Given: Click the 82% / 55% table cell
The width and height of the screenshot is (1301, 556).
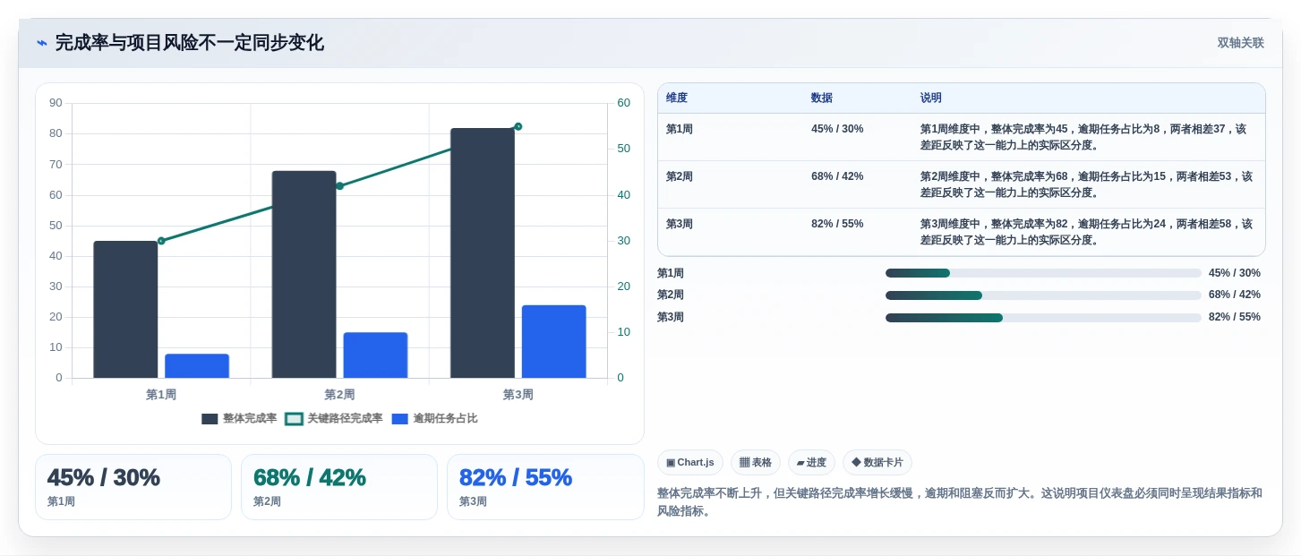Looking at the screenshot, I should point(837,224).
